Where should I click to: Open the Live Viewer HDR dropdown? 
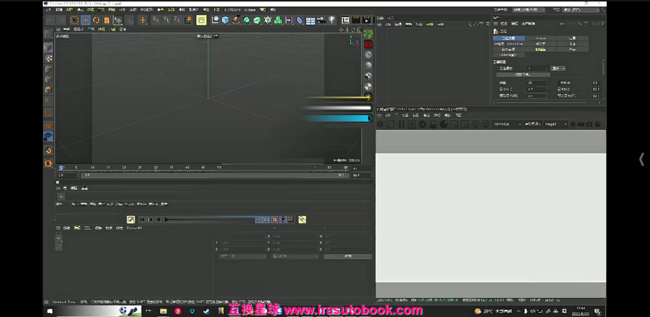click(507, 124)
